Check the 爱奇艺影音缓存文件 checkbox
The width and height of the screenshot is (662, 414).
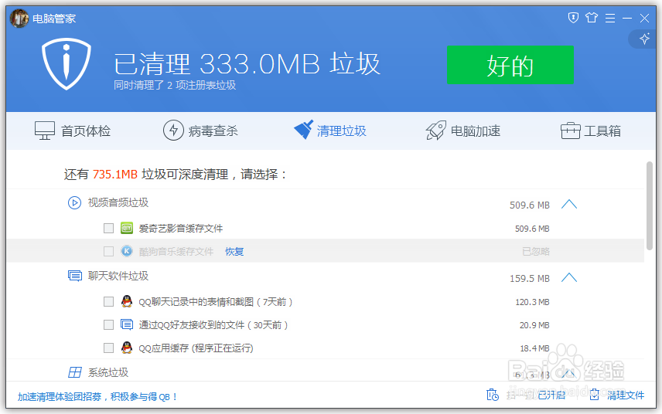(x=108, y=228)
